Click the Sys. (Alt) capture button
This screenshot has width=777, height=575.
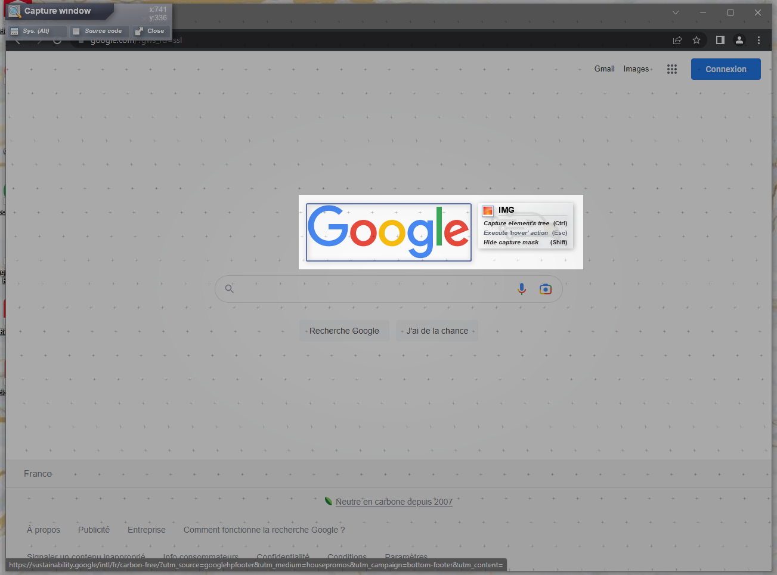(37, 31)
